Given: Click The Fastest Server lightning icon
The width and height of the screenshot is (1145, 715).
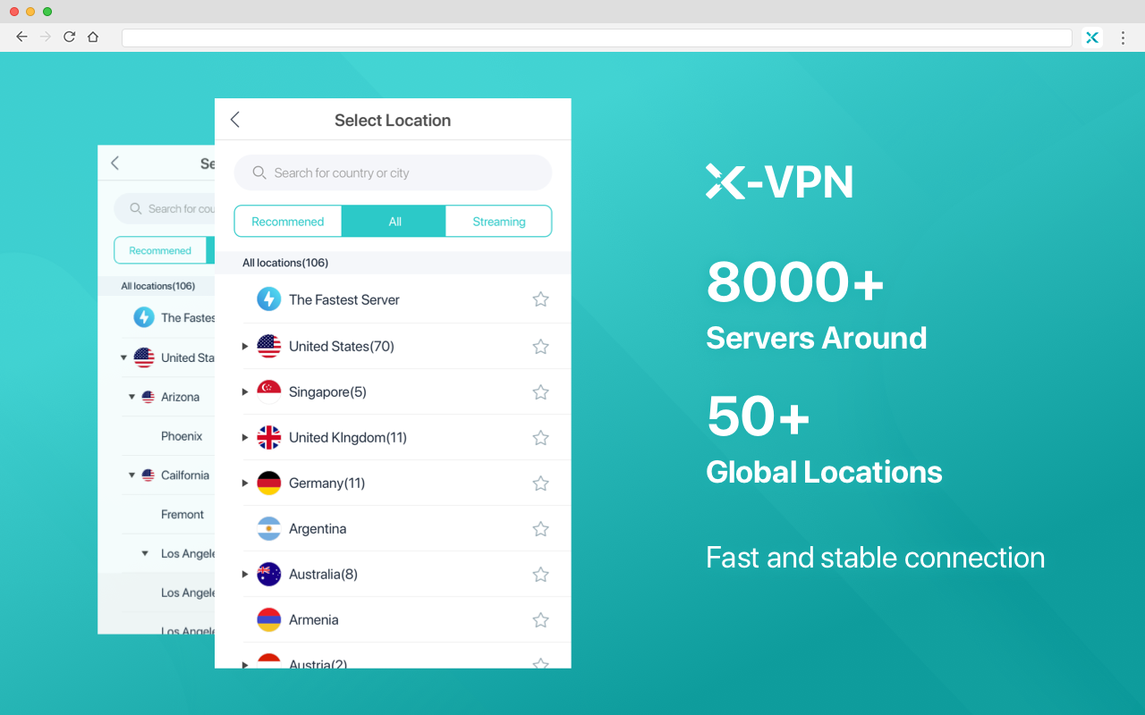Looking at the screenshot, I should [x=268, y=299].
